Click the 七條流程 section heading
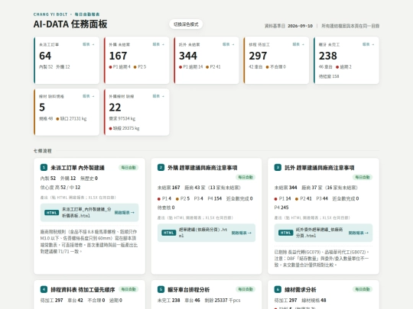 tap(42, 151)
